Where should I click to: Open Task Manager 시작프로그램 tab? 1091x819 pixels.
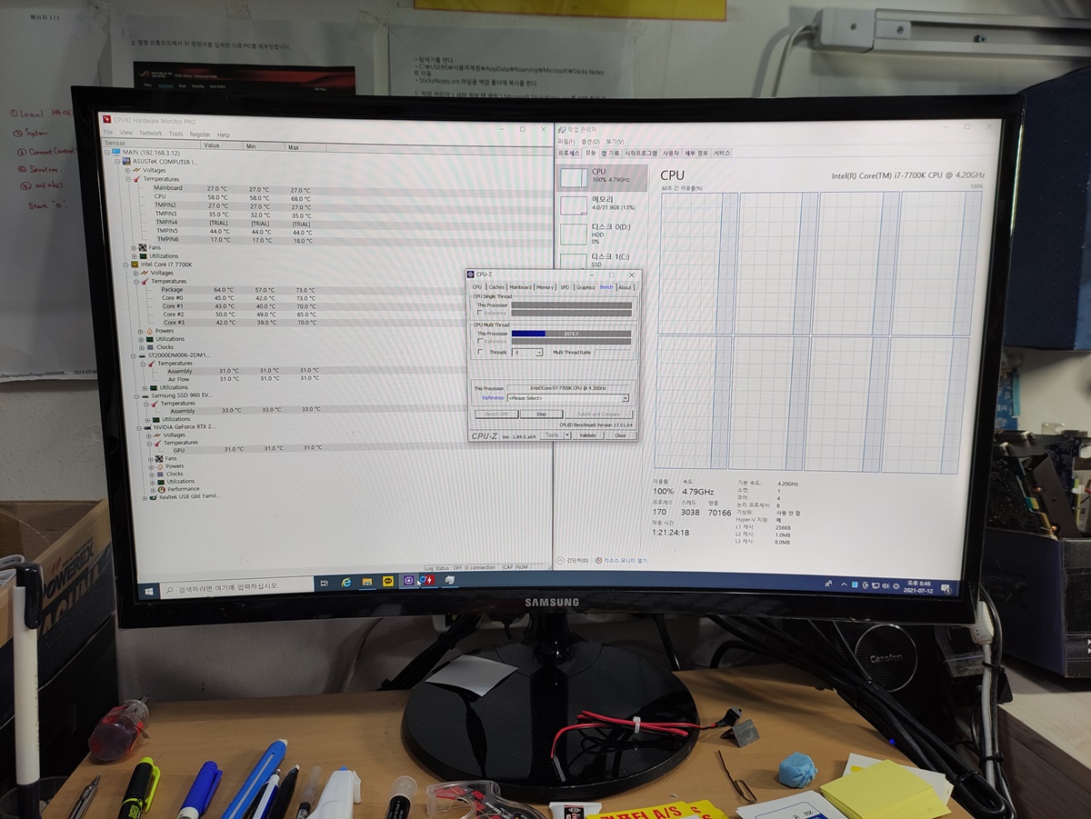[x=641, y=154]
